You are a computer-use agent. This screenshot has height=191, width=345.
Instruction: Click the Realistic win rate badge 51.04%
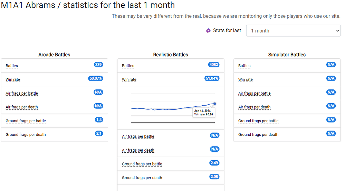(x=212, y=78)
